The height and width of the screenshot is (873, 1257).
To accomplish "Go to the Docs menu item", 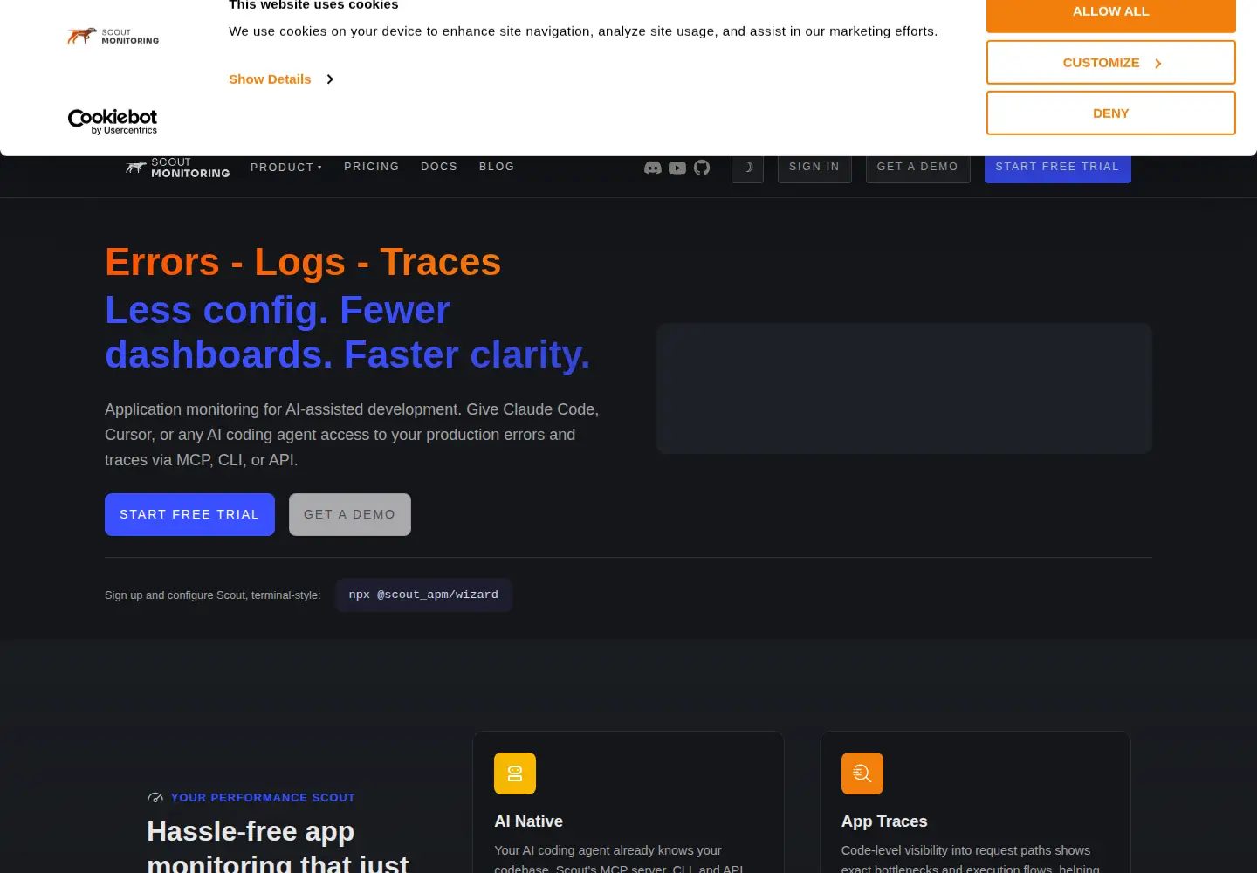I will [439, 167].
